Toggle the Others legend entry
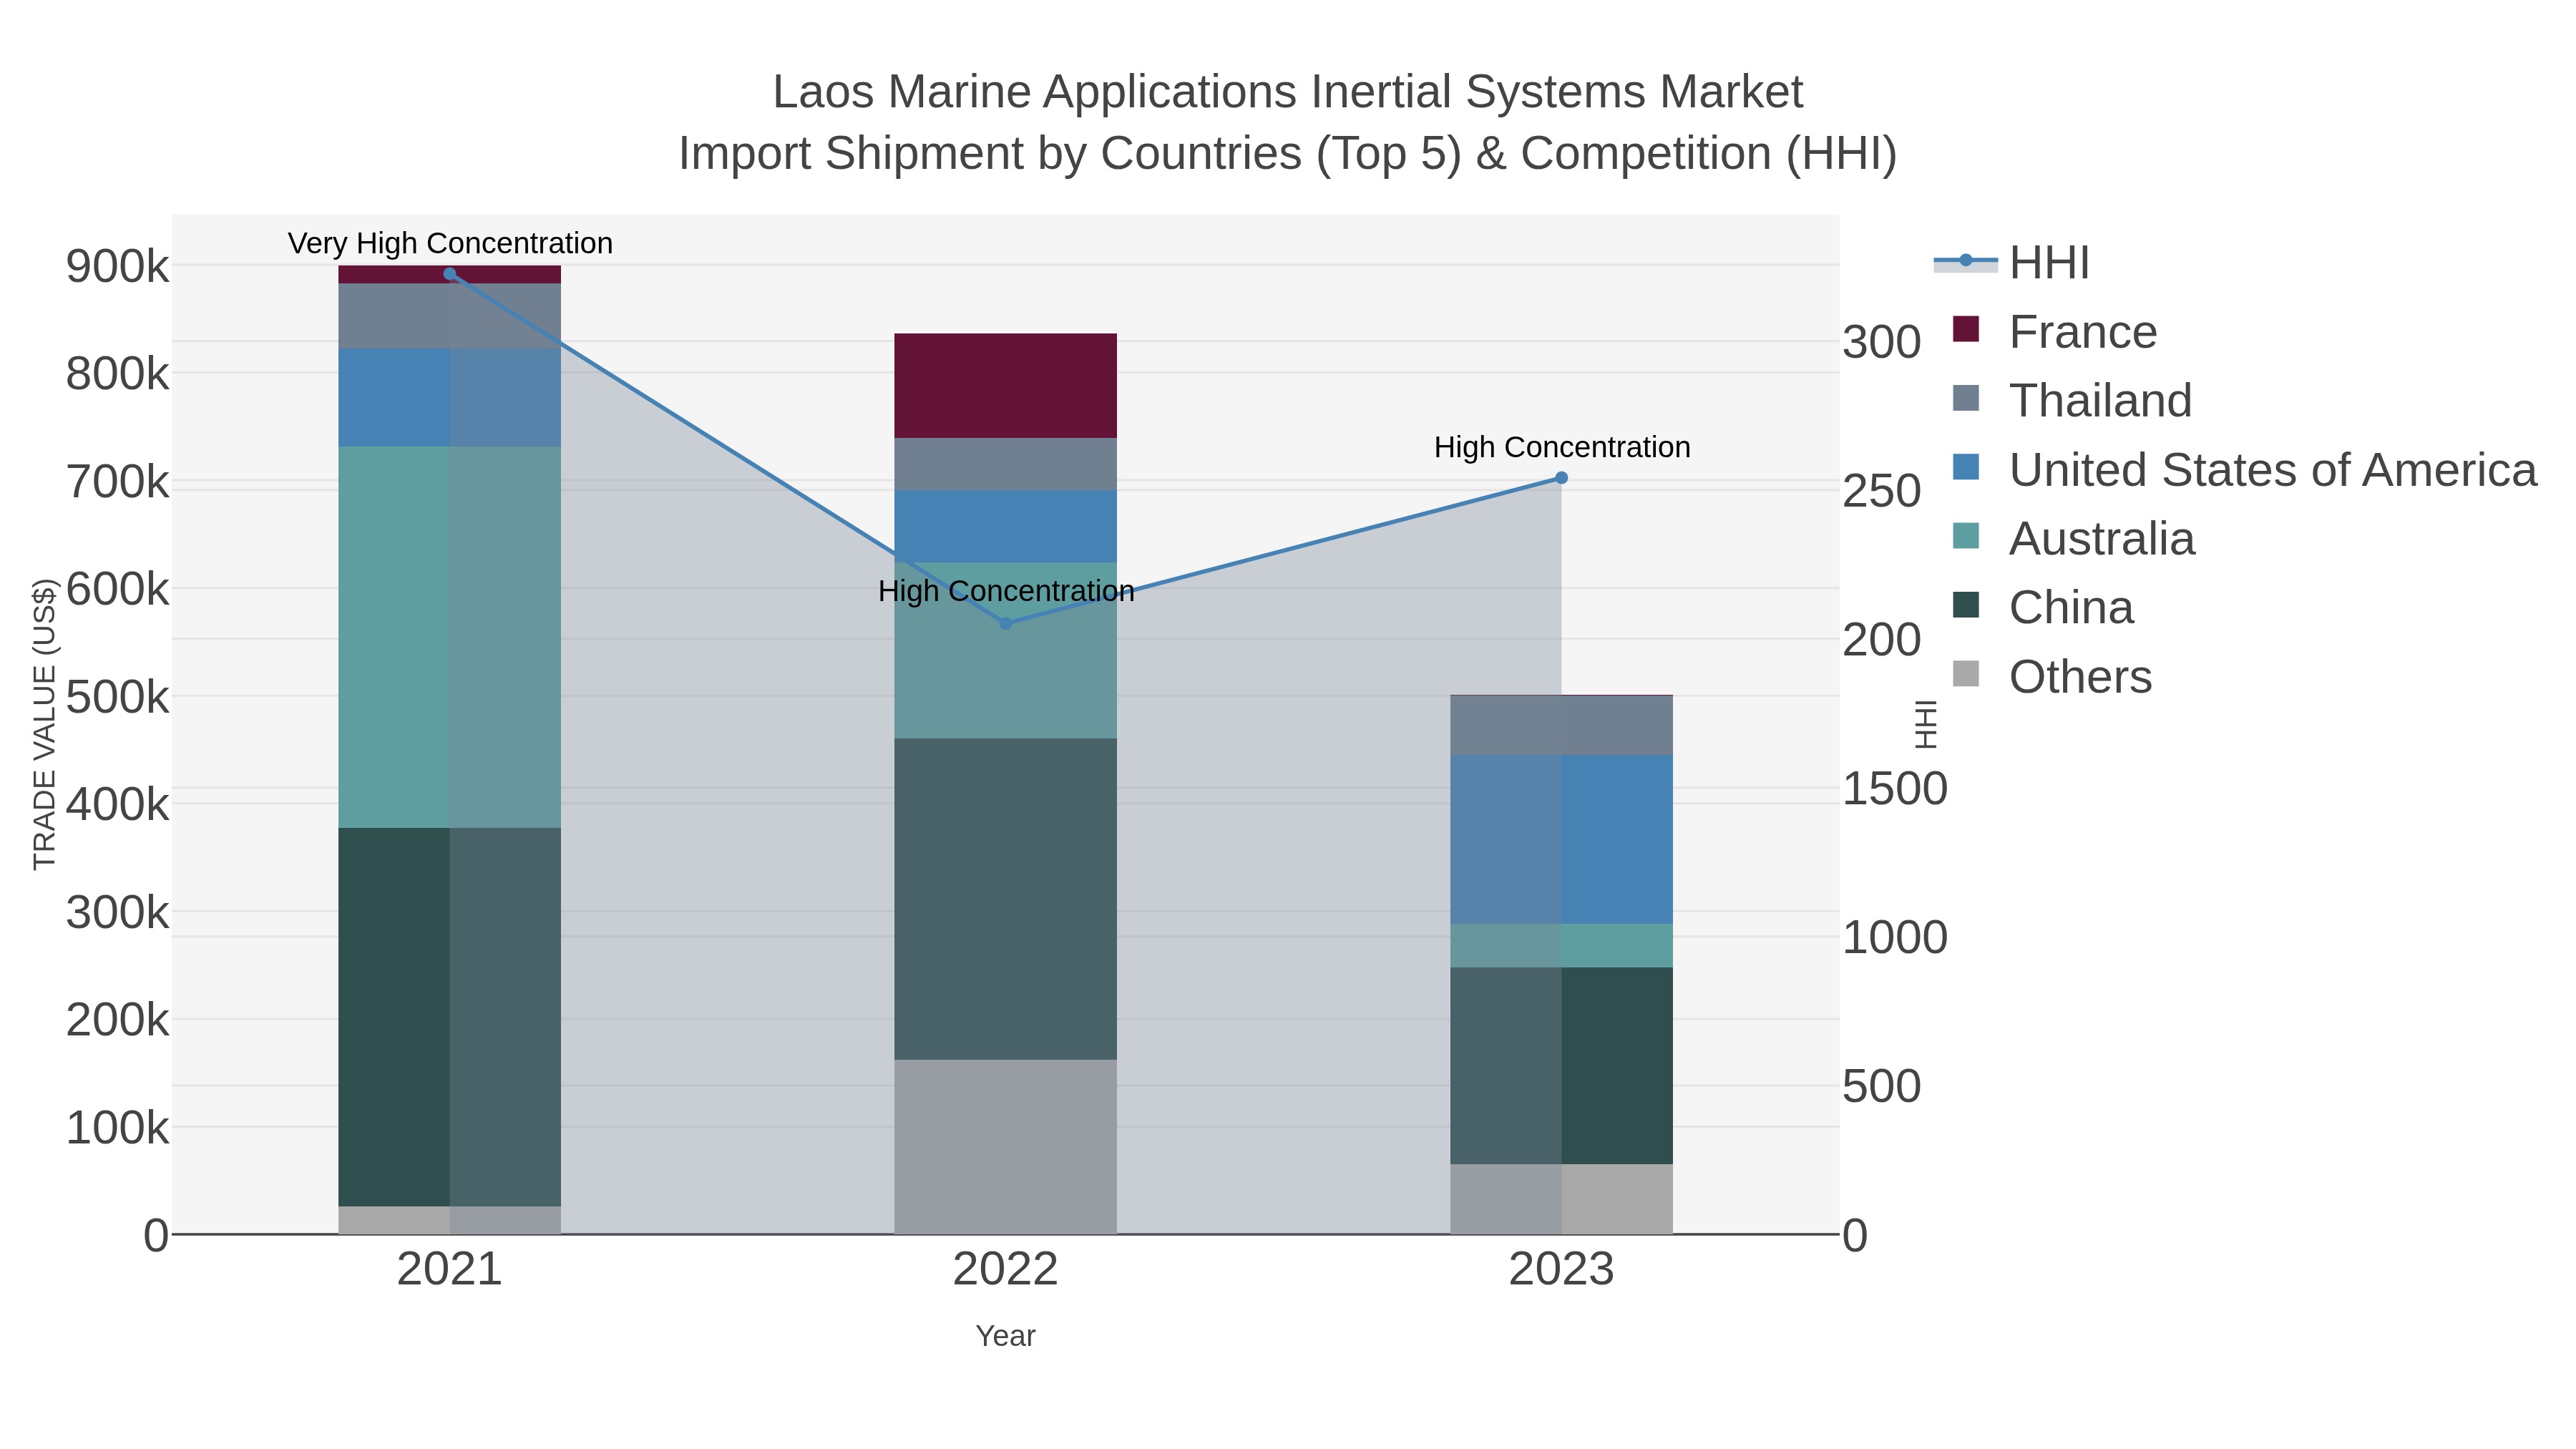 click(x=2052, y=676)
